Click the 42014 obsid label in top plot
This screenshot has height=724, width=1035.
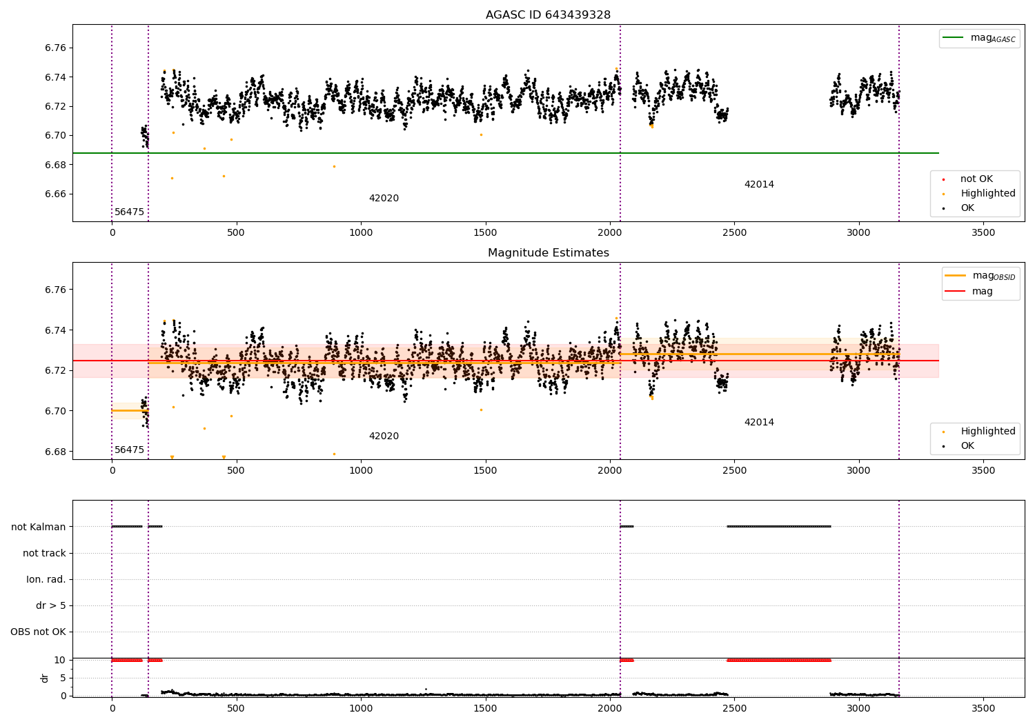coord(759,185)
